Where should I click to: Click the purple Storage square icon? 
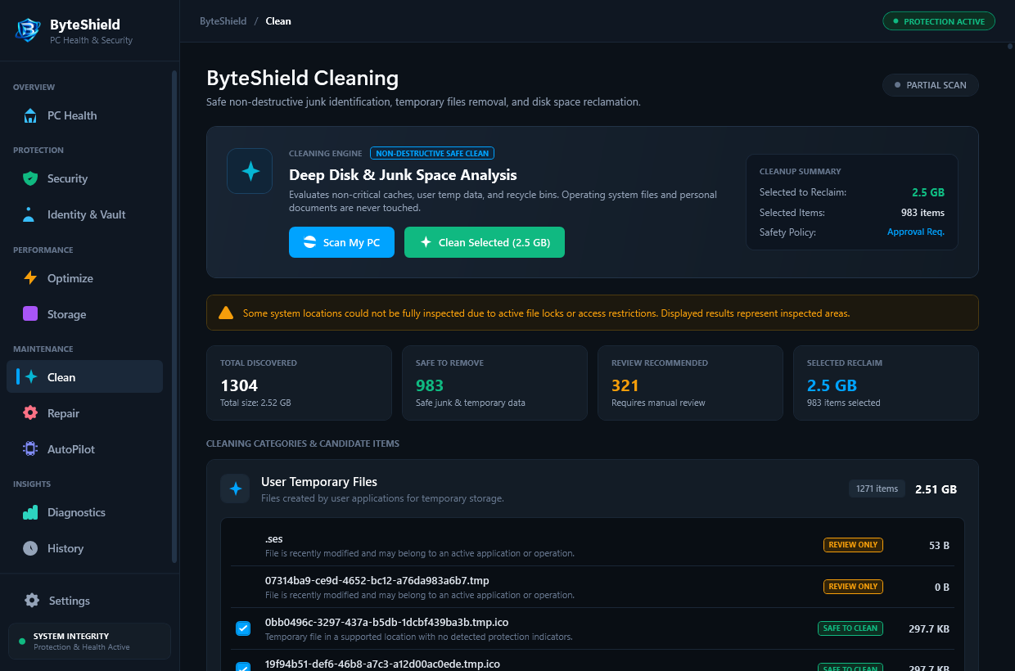(x=30, y=313)
